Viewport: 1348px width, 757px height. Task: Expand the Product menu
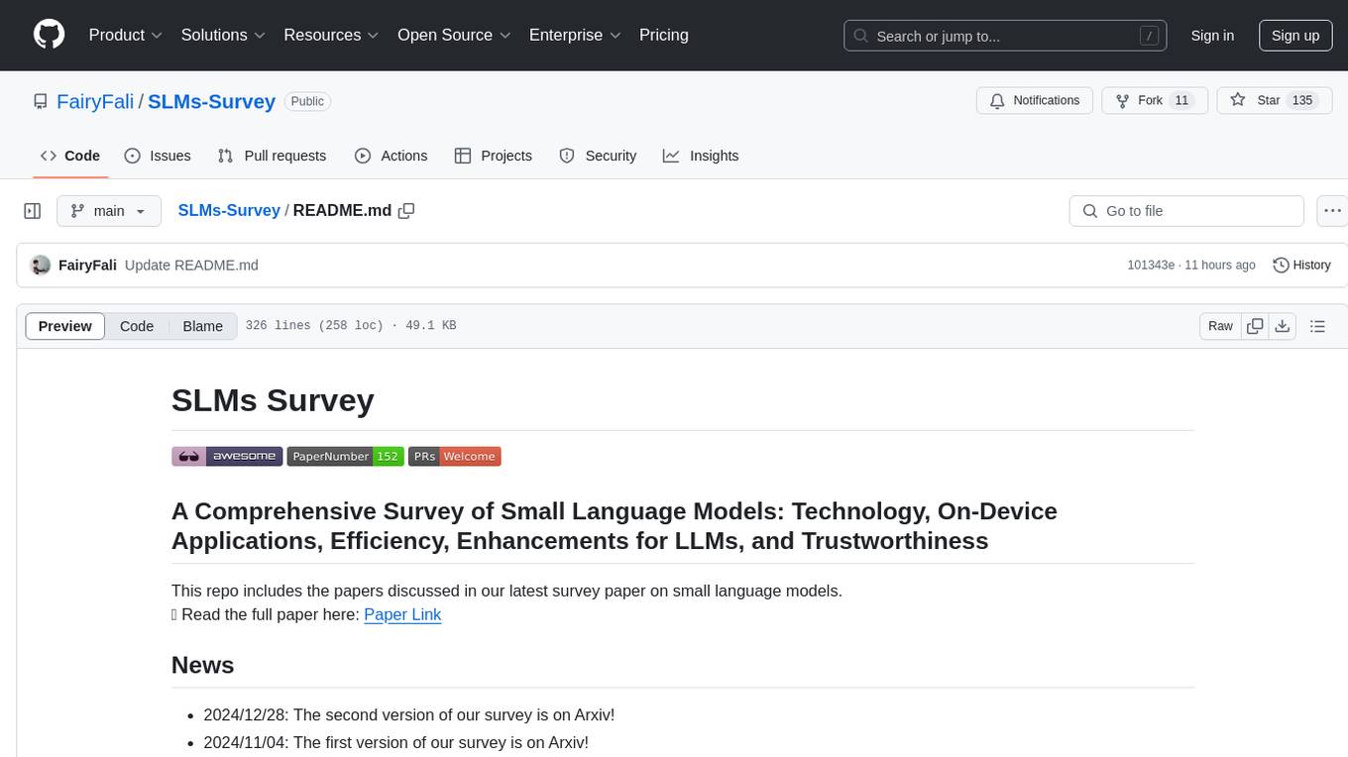pyautogui.click(x=126, y=35)
